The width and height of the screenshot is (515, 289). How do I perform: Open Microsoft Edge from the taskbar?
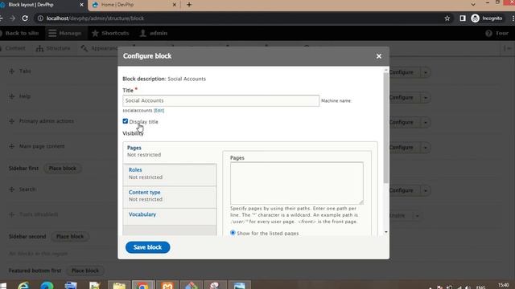(47, 286)
